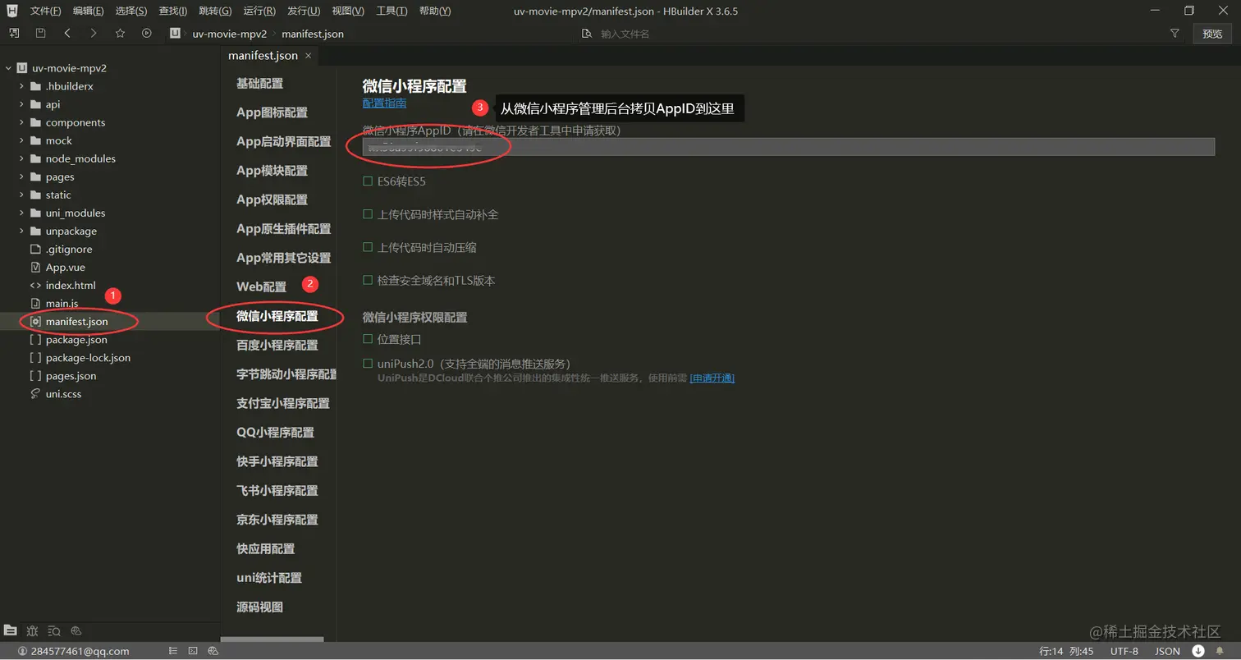Toggle 检查安全域名和TLS版本 checkbox

(x=368, y=280)
